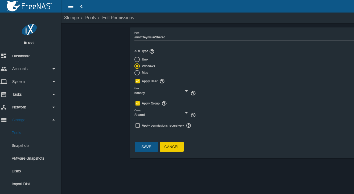354x194 pixels.
Task: Click the Path input field
Action: 240,37
